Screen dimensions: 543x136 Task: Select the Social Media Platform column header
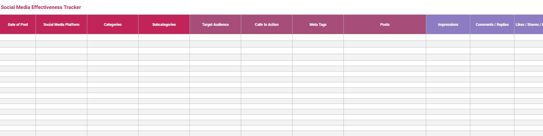tap(61, 24)
